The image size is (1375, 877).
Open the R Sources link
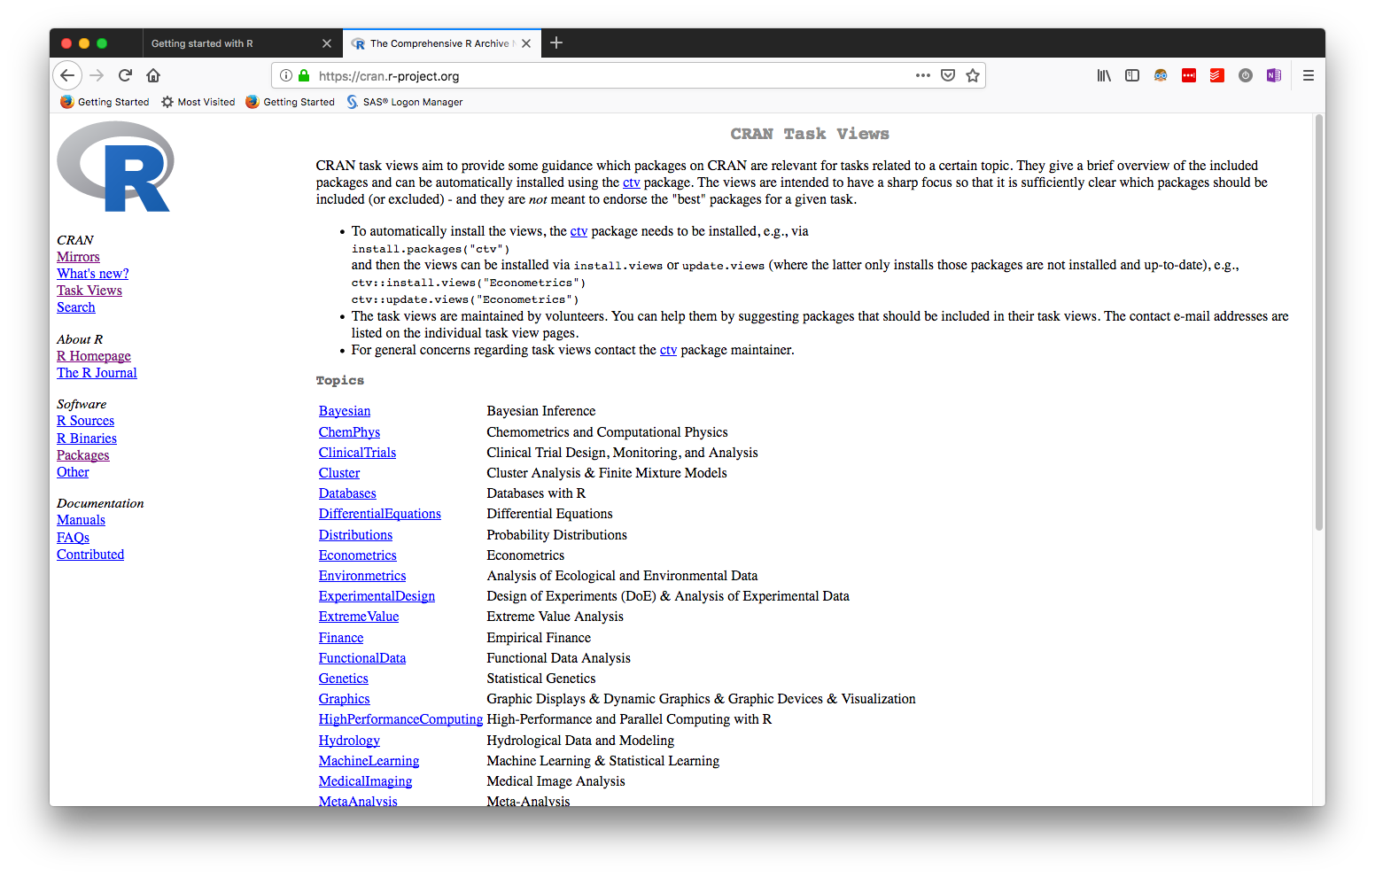(x=86, y=421)
